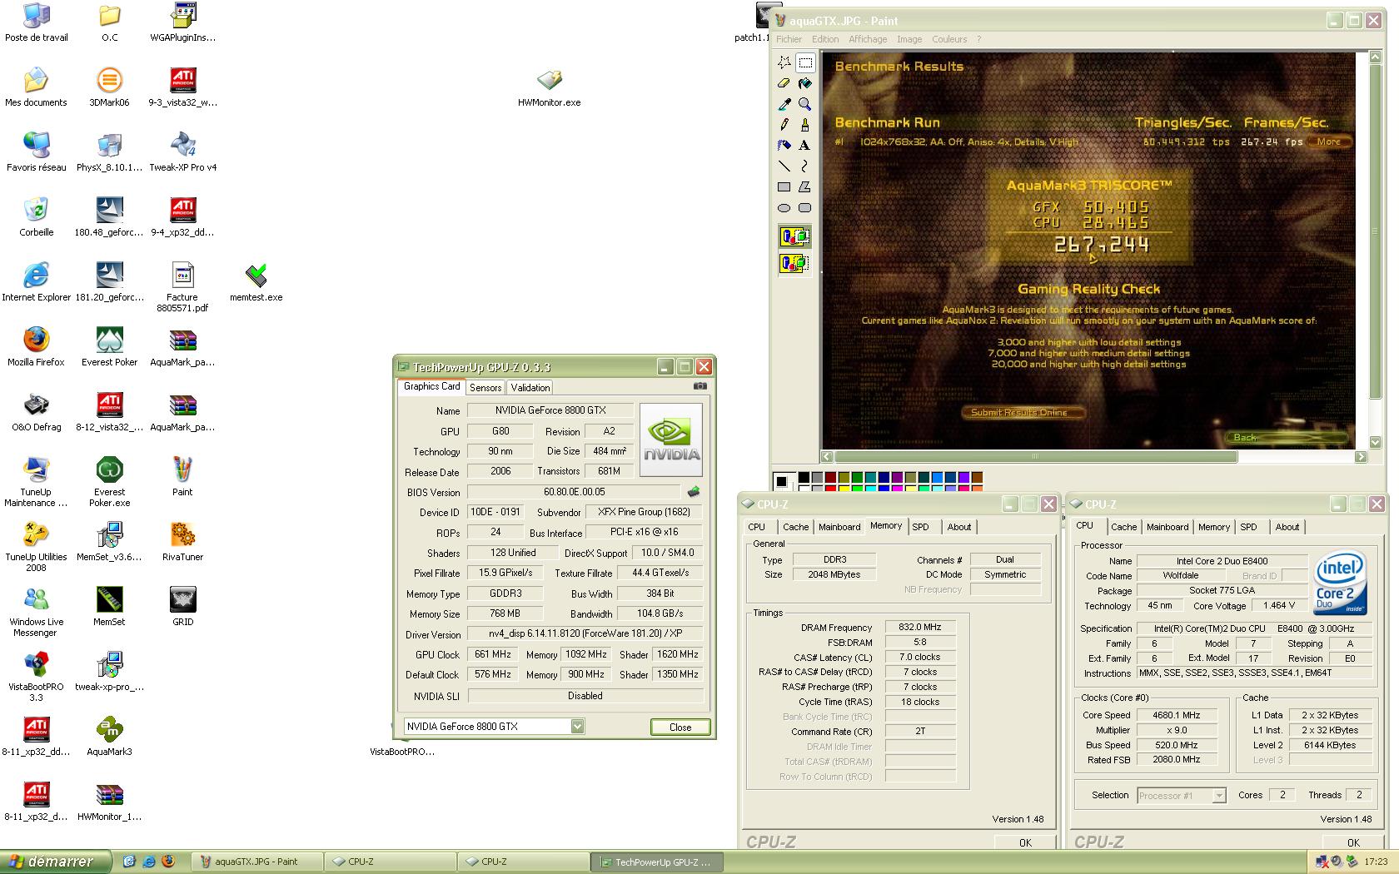Select the Rectangle shape tool
Viewport: 1399px width, 874px height.
coord(784,187)
